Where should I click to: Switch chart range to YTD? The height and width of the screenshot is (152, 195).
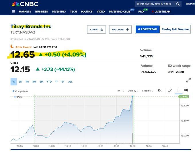pyautogui.click(x=49, y=82)
